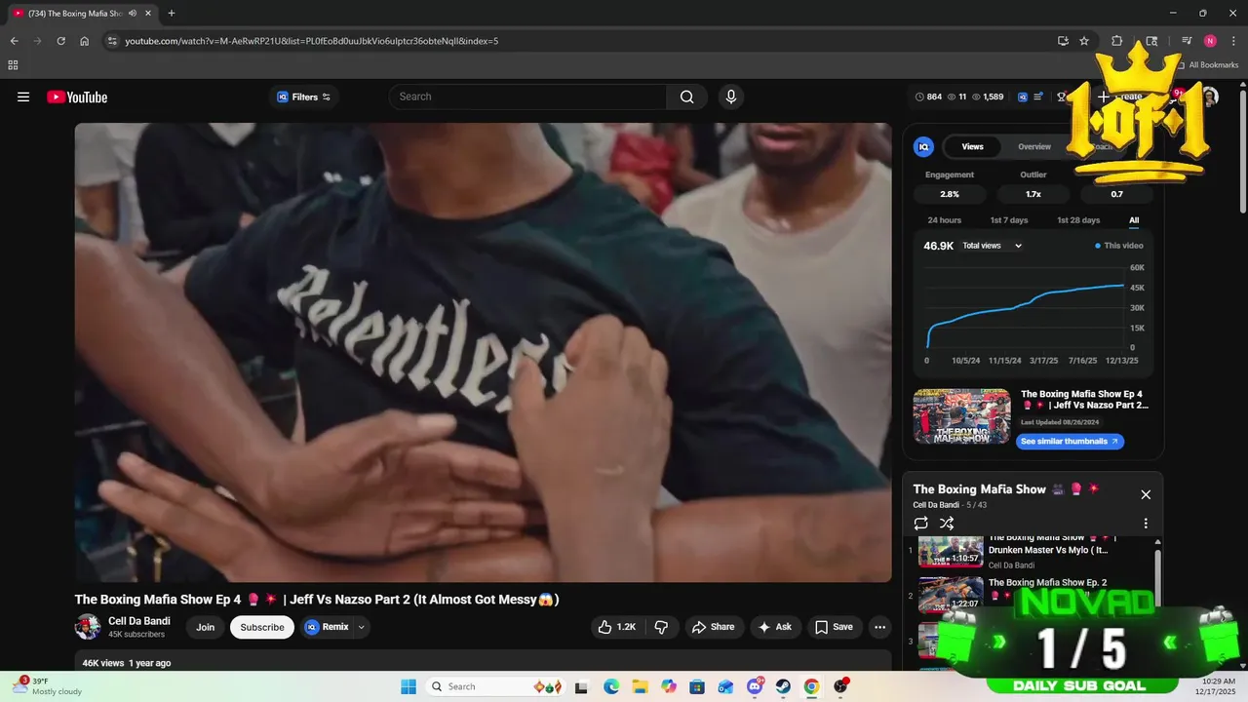Select the 1st 28 days time range
The height and width of the screenshot is (702, 1248).
coord(1078,220)
